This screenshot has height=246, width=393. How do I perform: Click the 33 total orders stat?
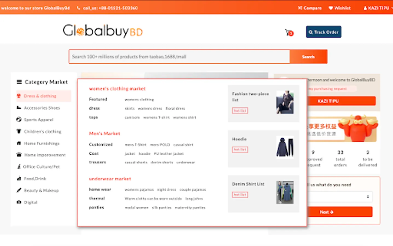tap(340, 158)
